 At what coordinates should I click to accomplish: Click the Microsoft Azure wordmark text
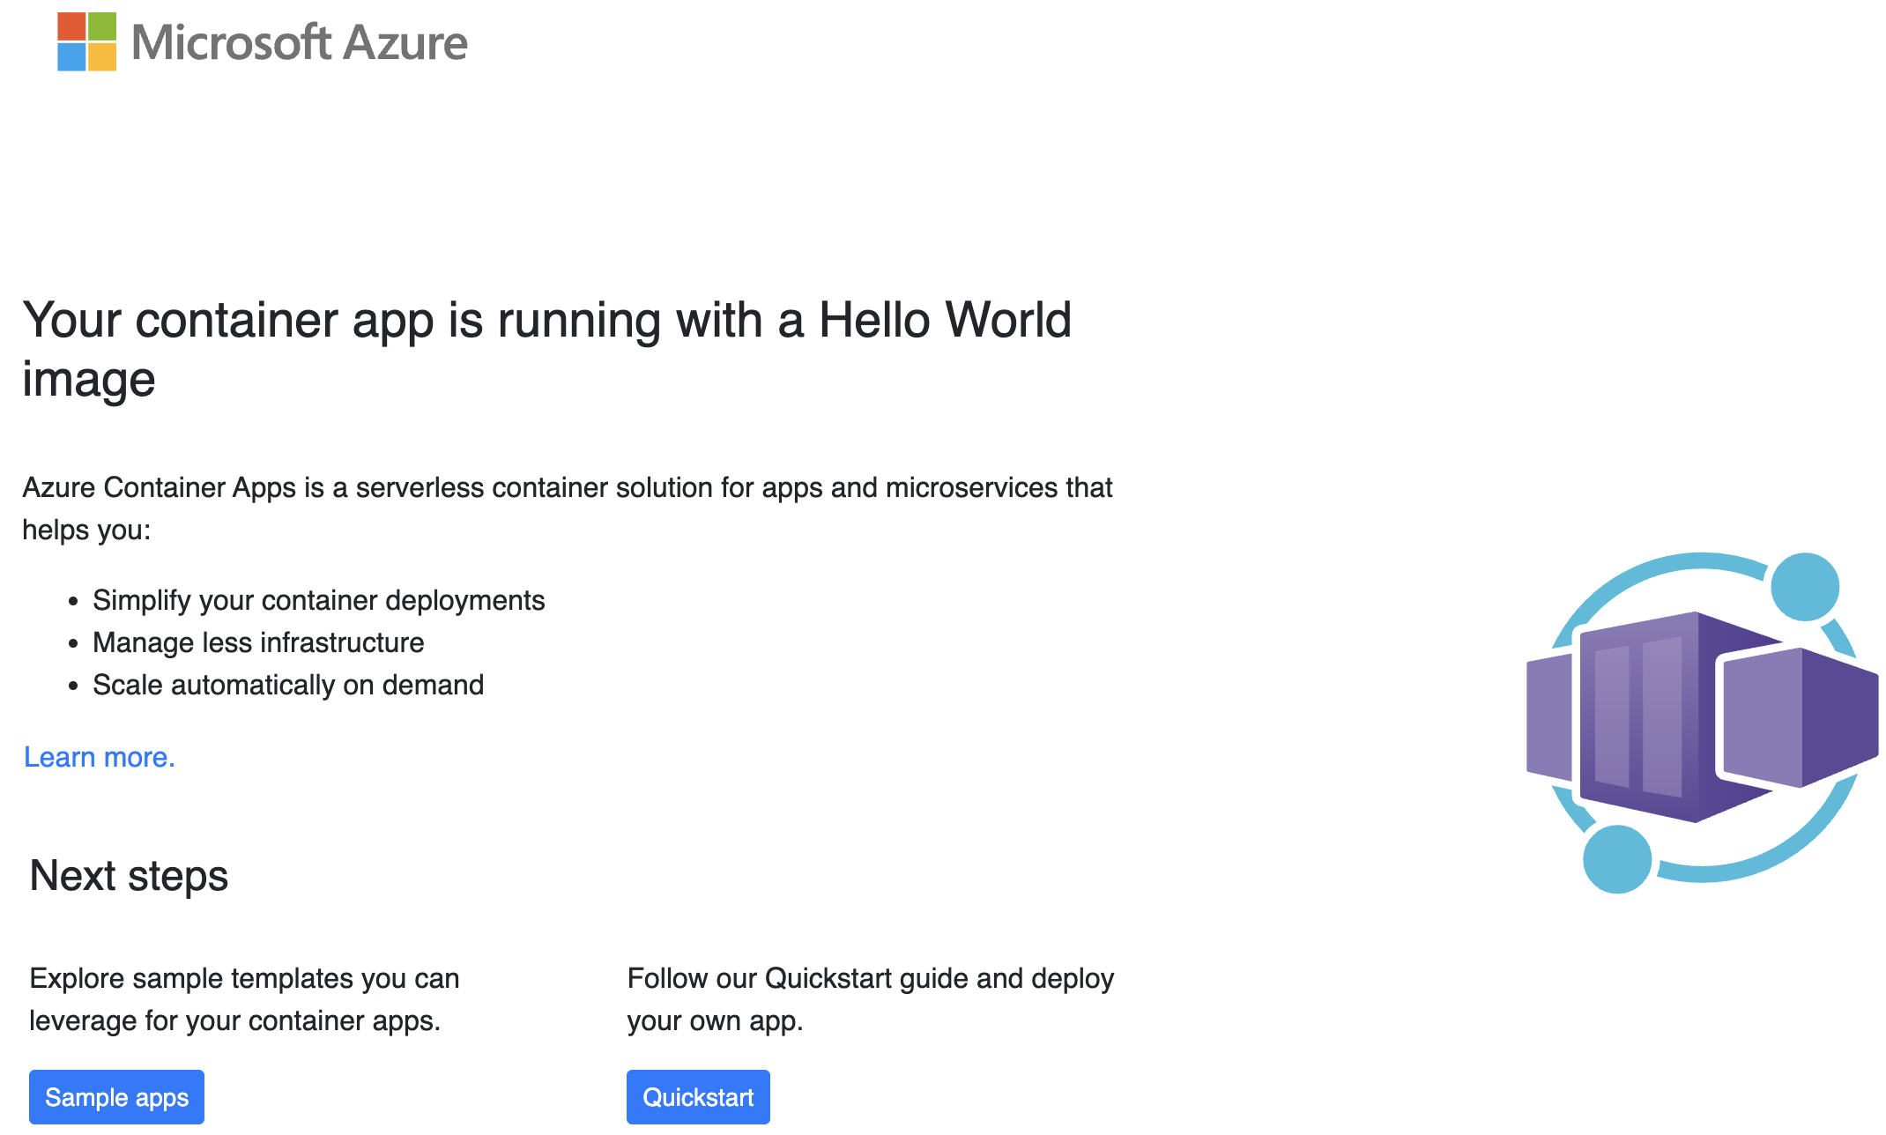pyautogui.click(x=300, y=42)
